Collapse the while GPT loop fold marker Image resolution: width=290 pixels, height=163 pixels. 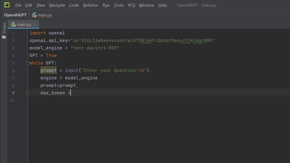tap(28, 63)
